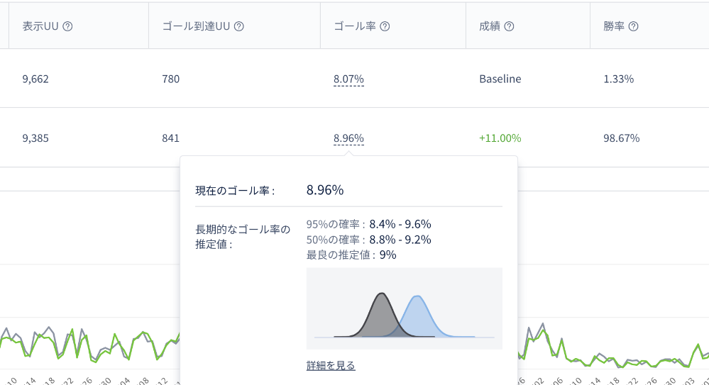Viewport: 709px width, 385px height.
Task: Click the 成績 column header label
Action: [490, 27]
